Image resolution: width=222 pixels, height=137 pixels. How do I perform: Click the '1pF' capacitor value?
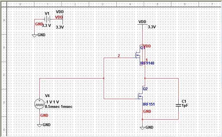pos(185,106)
